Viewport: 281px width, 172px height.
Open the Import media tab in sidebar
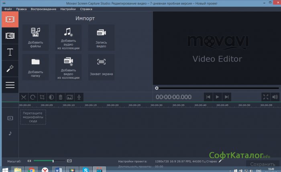click(x=10, y=19)
